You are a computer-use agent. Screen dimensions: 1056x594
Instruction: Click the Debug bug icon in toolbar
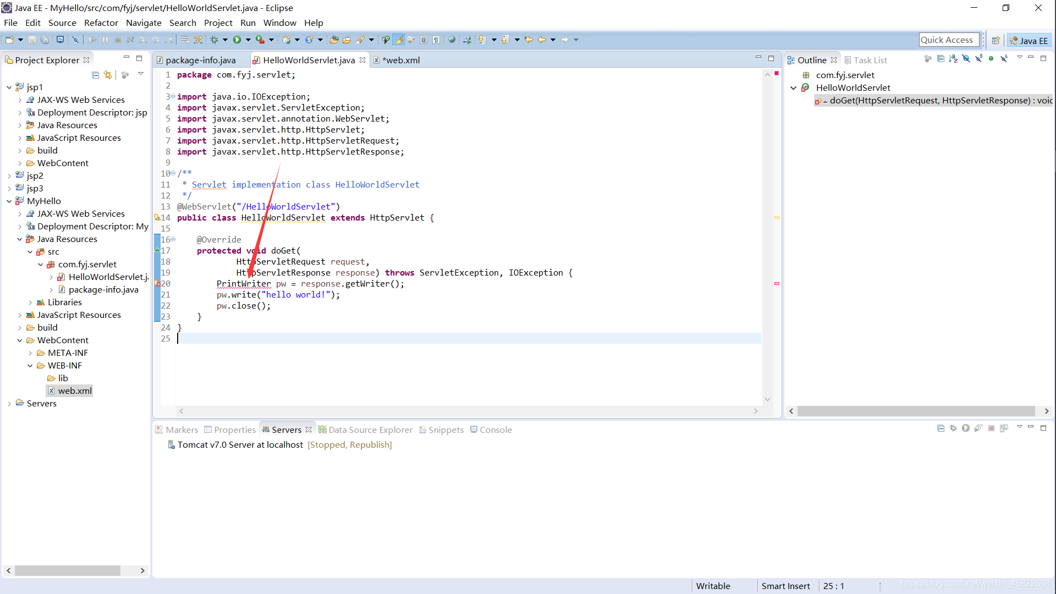tap(215, 40)
